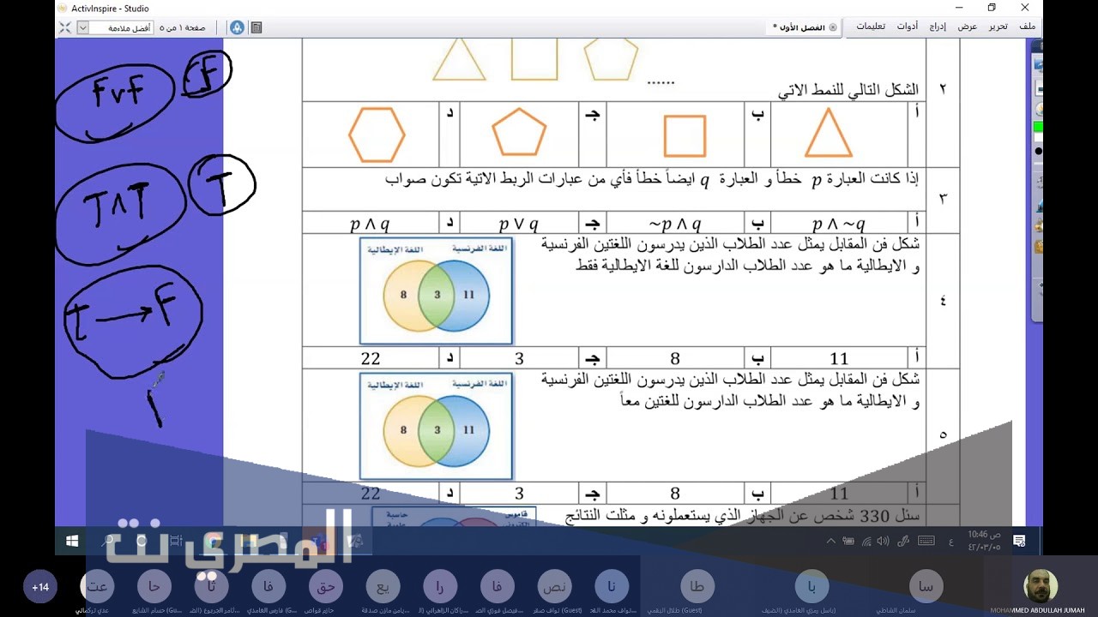The height and width of the screenshot is (617, 1098).
Task: Open the عرض (View) menu
Action: click(x=968, y=27)
